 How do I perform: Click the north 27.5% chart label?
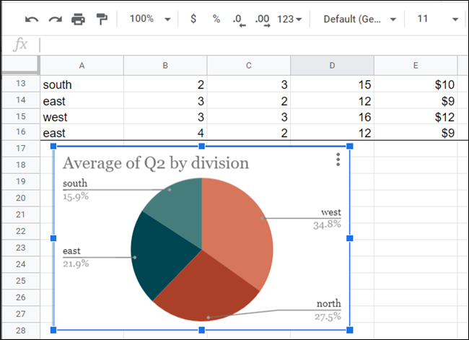pos(328,310)
